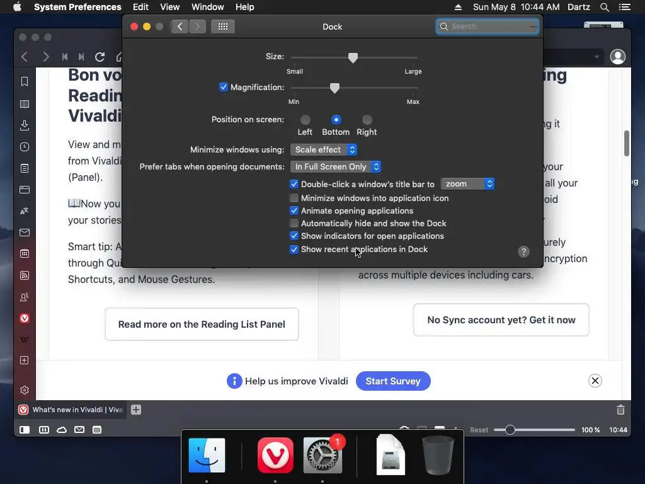645x484 pixels.
Task: Select Left dock position
Action: [305, 120]
